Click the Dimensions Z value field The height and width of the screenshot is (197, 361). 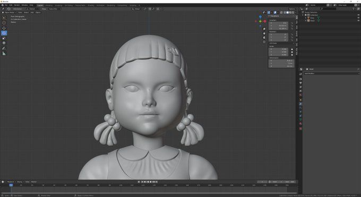point(281,66)
